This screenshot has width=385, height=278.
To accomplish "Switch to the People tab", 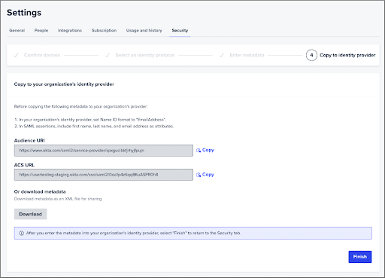I will [41, 30].
